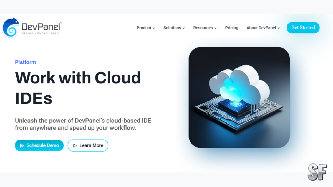Click Resources in the navigation bar
Screen dimensions: 333x187
click(203, 28)
